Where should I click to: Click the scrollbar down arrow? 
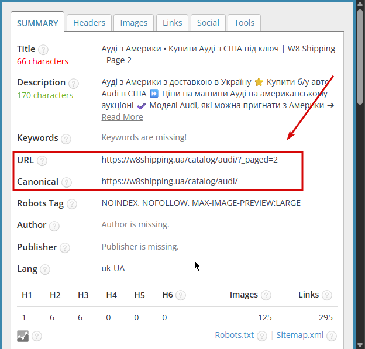[360, 344]
